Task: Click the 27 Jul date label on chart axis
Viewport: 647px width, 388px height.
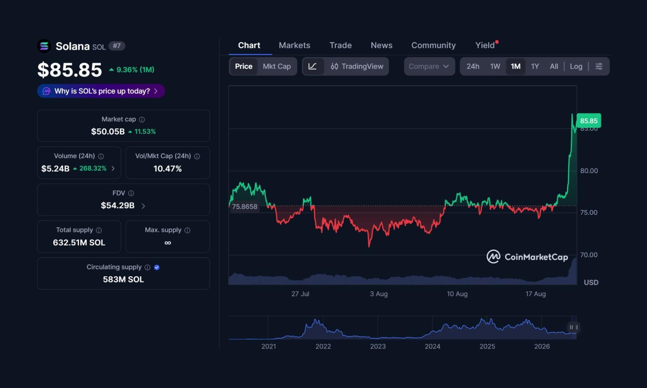Action: [x=300, y=294]
